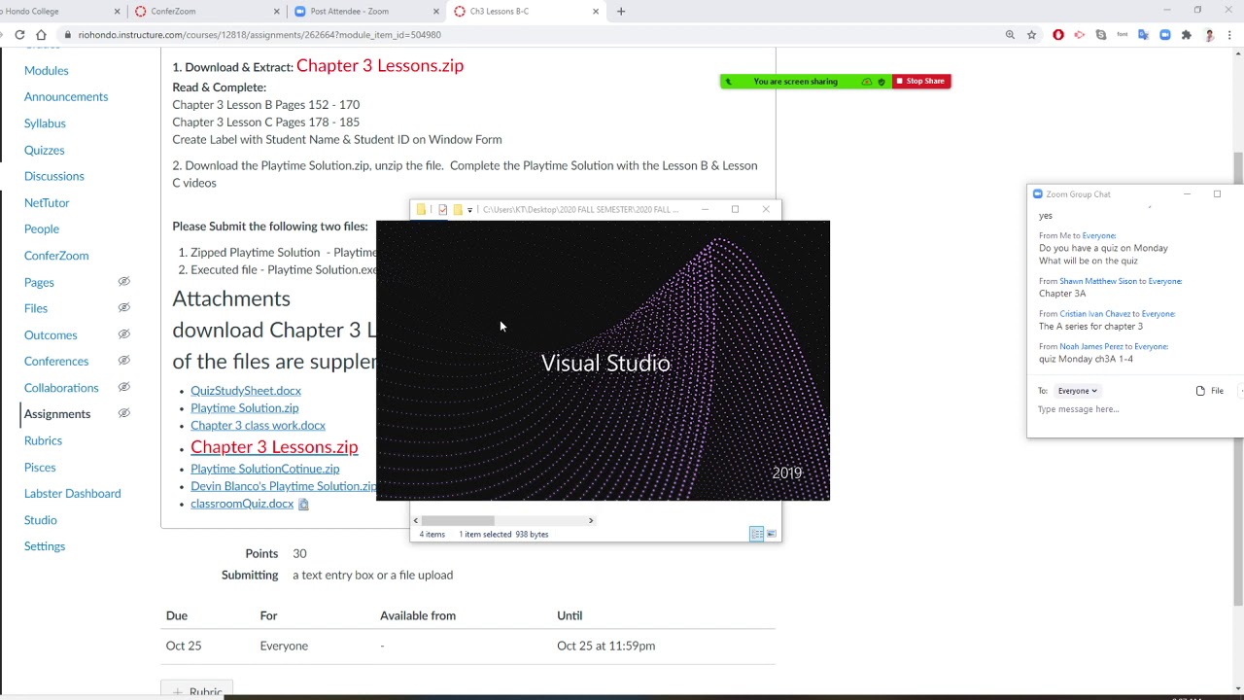Screen dimensions: 1244x700
Task: Open ConferZoom in course navigation
Action: point(56,256)
